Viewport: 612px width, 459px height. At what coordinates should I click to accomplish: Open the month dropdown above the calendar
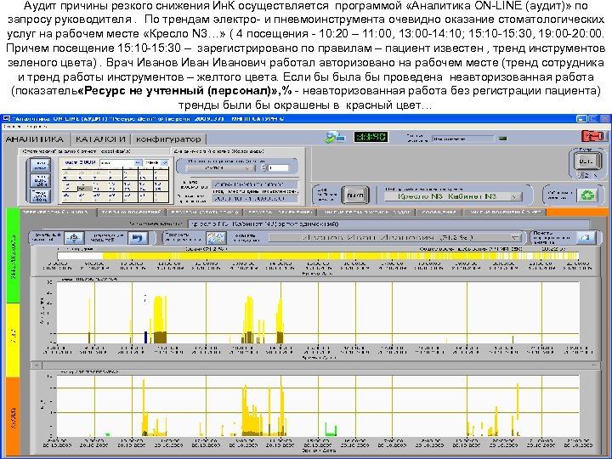(121, 162)
